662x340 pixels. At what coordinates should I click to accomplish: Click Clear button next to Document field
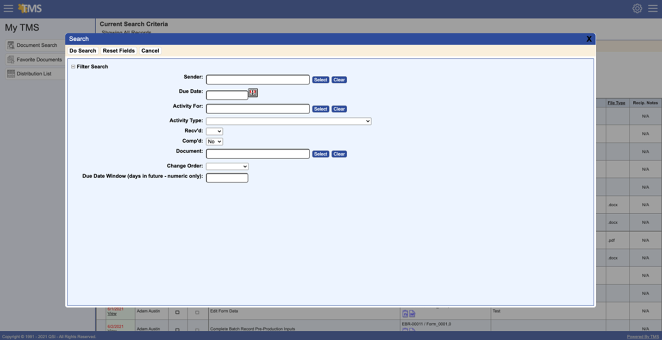(339, 154)
